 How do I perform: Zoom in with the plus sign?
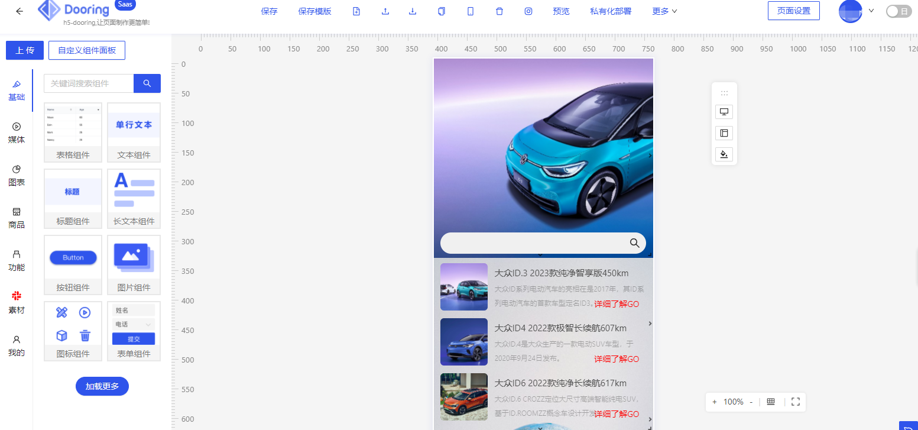[x=714, y=402]
